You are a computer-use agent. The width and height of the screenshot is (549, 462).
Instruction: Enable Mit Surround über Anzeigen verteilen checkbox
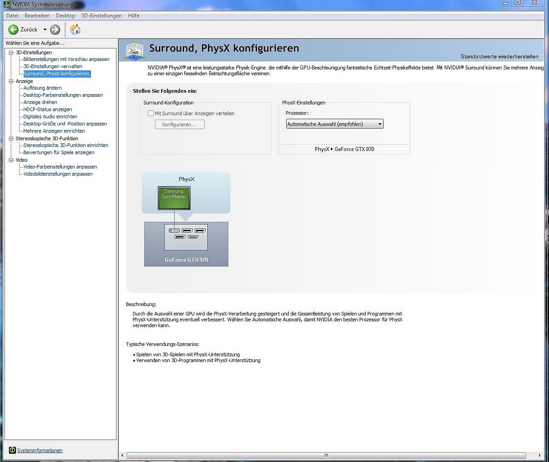pyautogui.click(x=151, y=113)
